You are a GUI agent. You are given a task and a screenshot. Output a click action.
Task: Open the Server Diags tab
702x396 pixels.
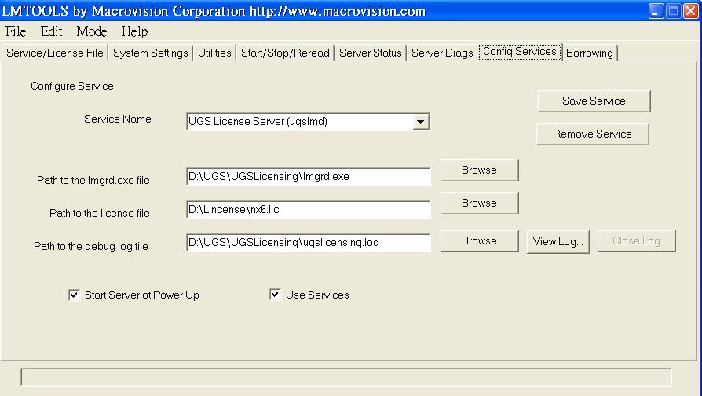pos(442,53)
